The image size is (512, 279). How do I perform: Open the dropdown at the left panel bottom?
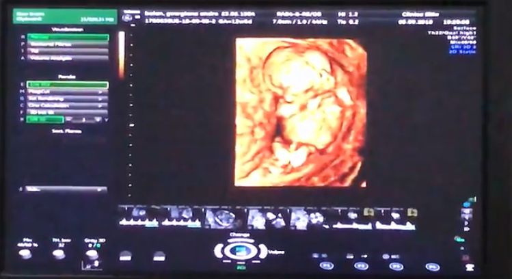[66, 189]
